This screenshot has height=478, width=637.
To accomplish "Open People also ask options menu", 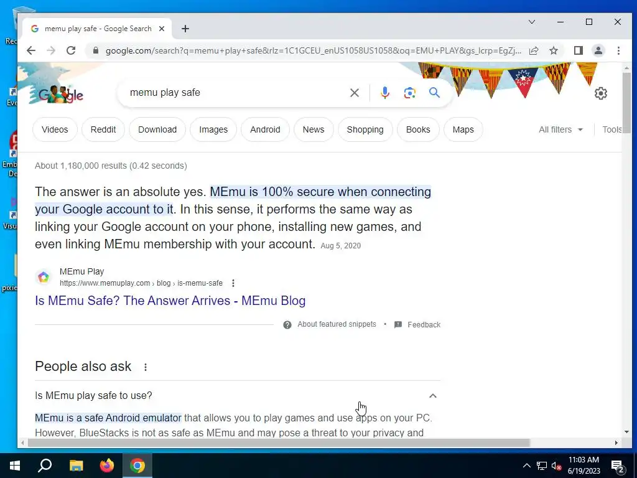I will pos(146,367).
